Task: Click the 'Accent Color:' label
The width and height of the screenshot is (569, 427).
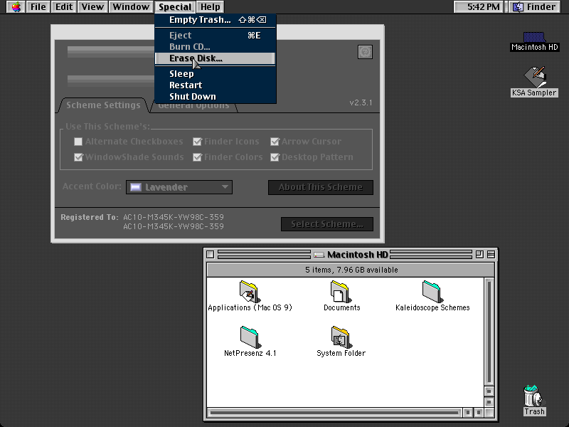Action: [x=92, y=186]
